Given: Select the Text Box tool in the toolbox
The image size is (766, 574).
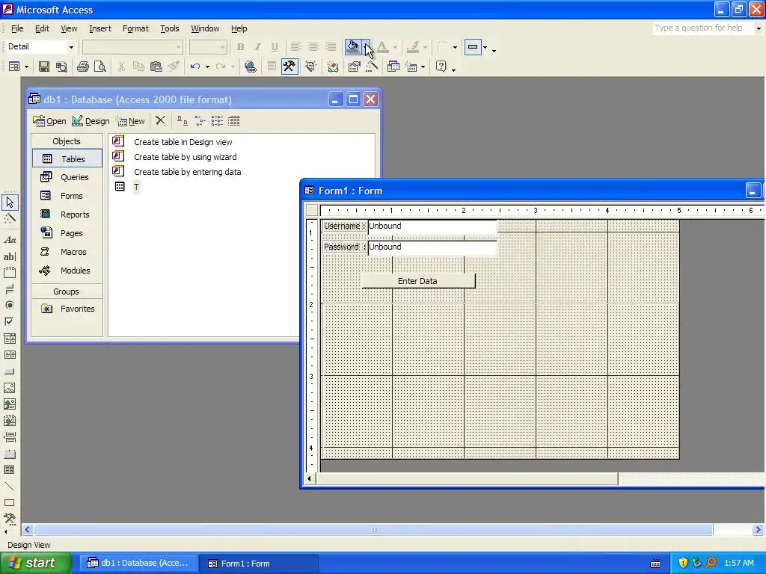Looking at the screenshot, I should (9, 256).
